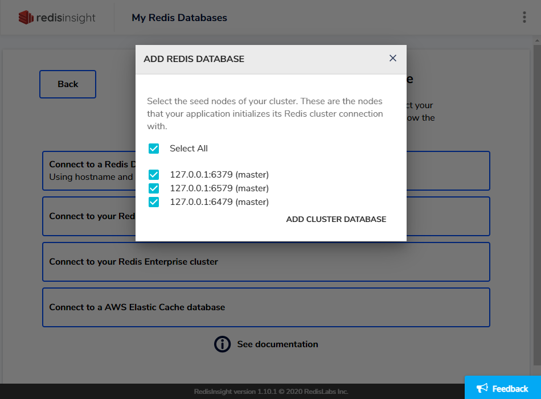The image size is (541, 399).
Task: Click the RedisInsight logo
Action: click(x=57, y=17)
